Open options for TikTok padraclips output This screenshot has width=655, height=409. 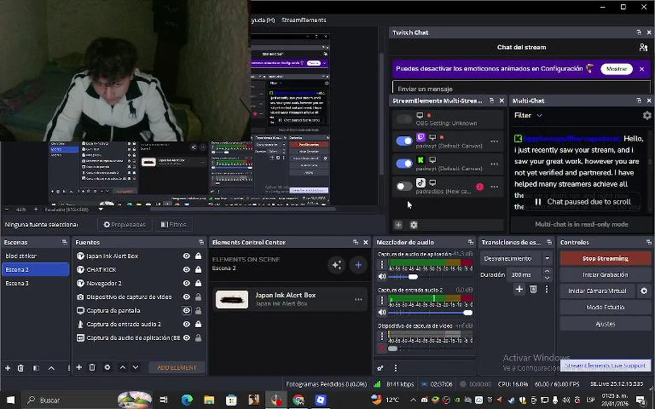[x=494, y=186]
